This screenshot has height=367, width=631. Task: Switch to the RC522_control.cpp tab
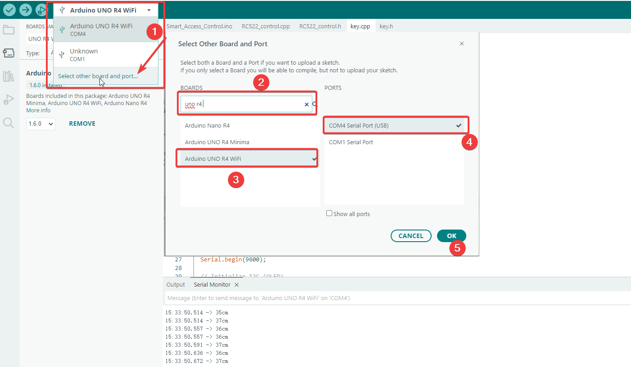[x=266, y=26]
